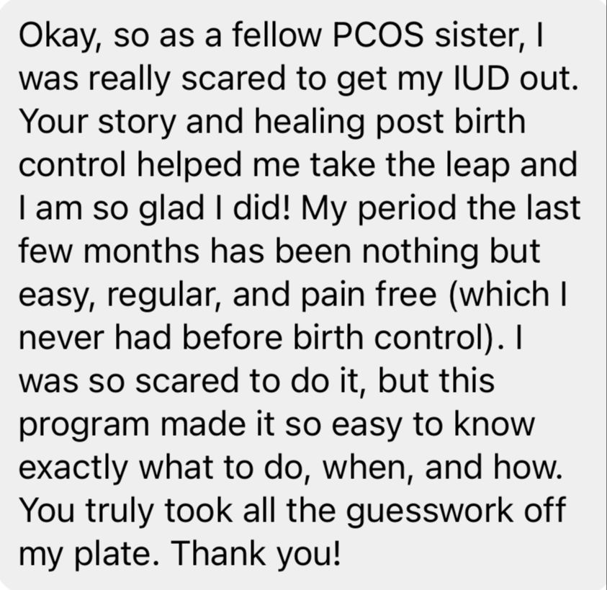Click the phrase "Your story" in the message
This screenshot has width=607, height=590.
pos(96,124)
